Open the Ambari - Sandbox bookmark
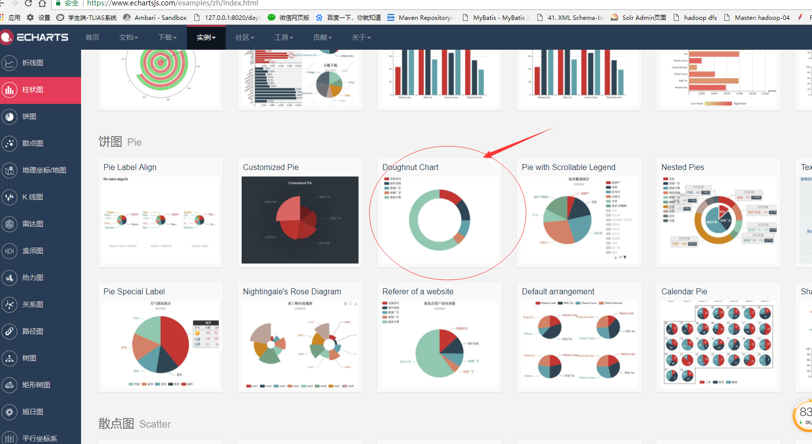This screenshot has width=812, height=444. tap(155, 17)
